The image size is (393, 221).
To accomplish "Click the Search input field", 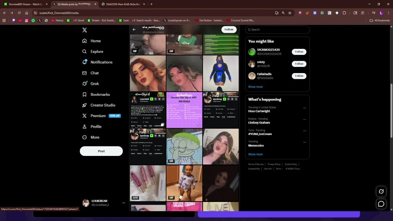I will coord(277,29).
